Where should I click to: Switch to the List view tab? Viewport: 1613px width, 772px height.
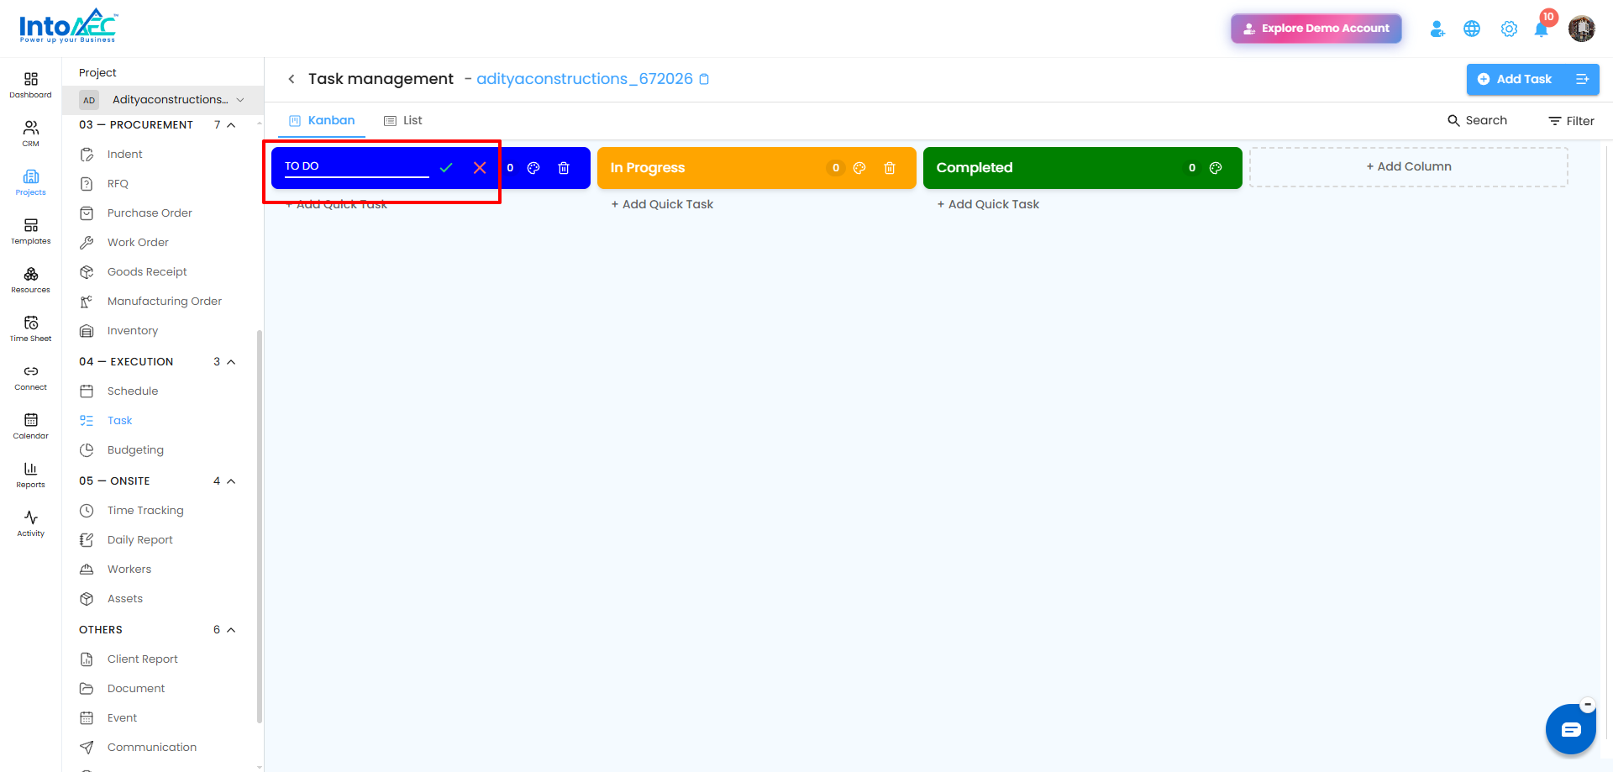coord(403,121)
